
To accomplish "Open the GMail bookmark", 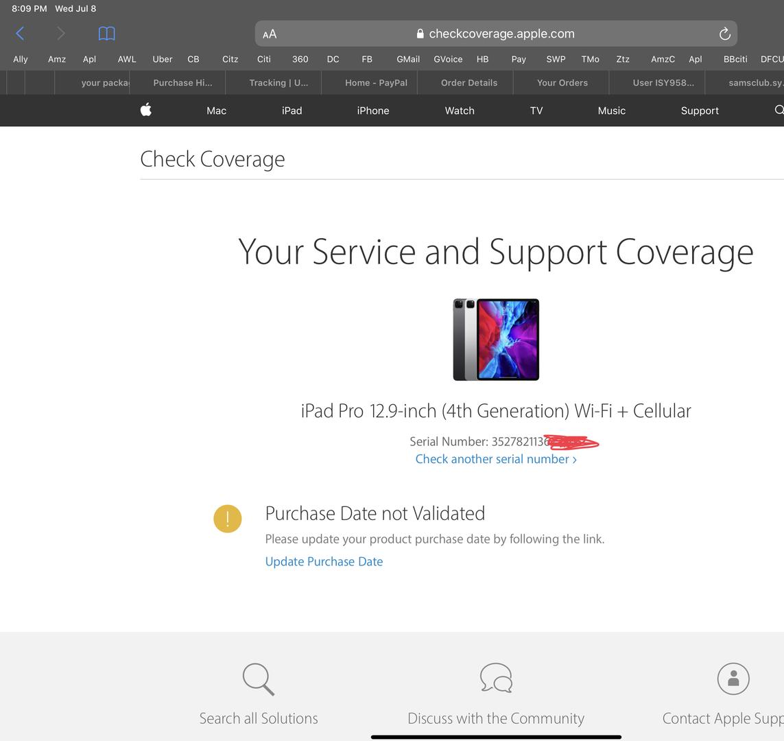I will [408, 59].
